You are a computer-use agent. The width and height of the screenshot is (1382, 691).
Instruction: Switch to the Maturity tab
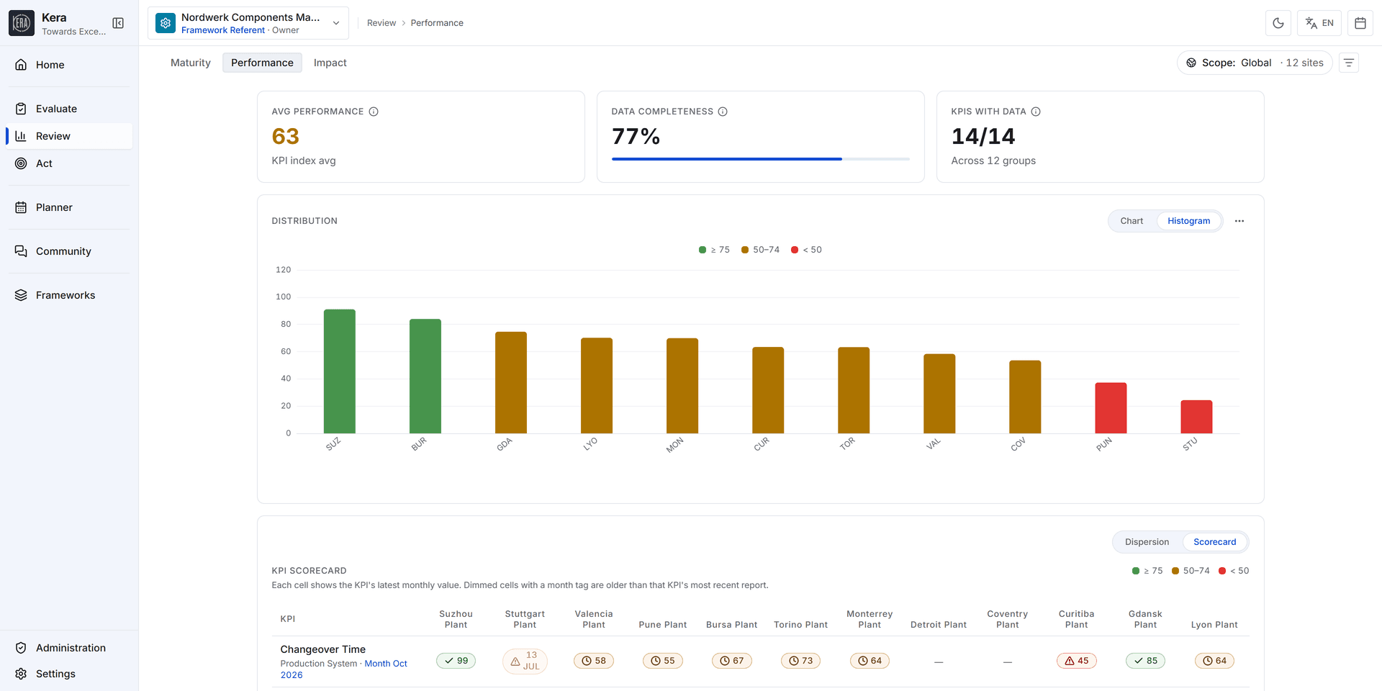191,63
